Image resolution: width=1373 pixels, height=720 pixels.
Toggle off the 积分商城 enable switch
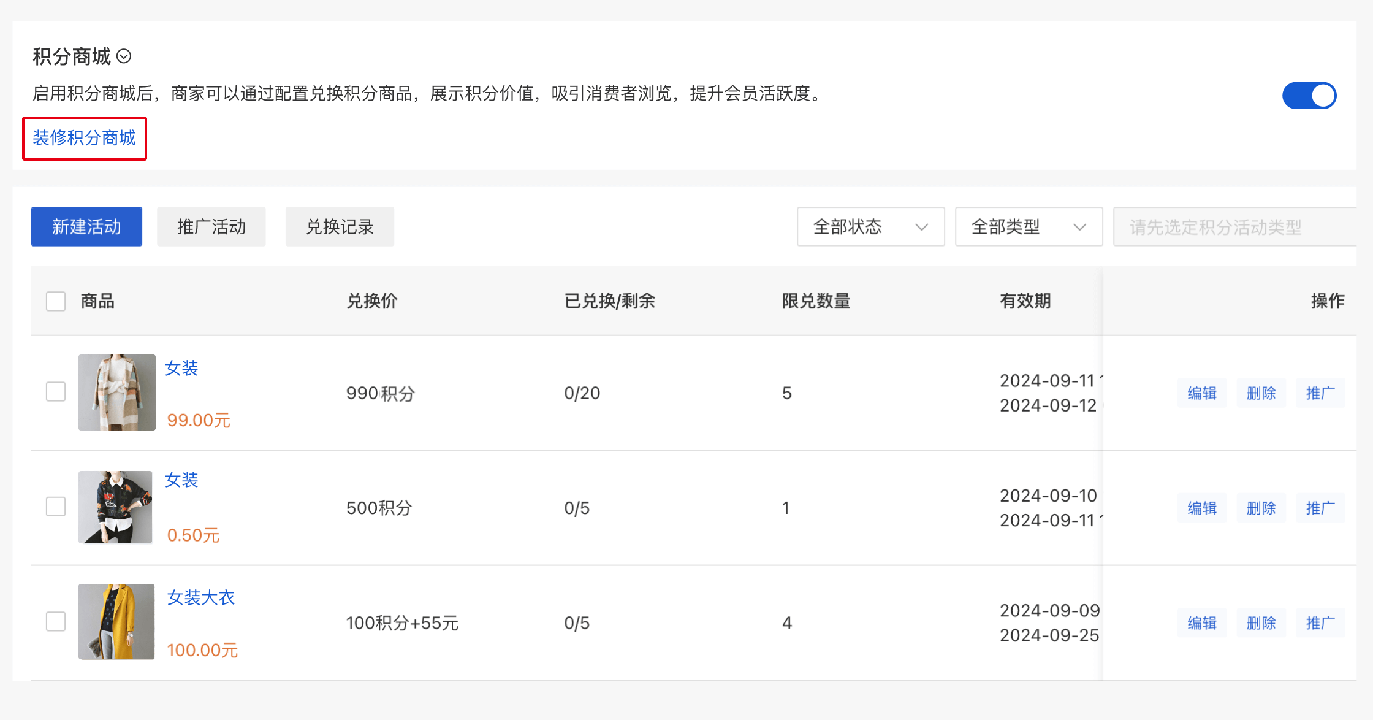click(x=1309, y=96)
